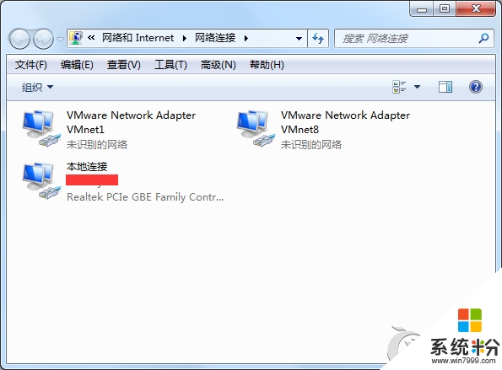Expand the view options dropdown arrow
Screen dimensions: 502x370
(x=417, y=87)
